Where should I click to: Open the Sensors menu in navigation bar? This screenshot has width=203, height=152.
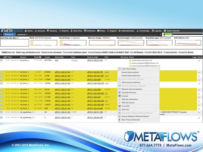pyautogui.click(x=52, y=31)
